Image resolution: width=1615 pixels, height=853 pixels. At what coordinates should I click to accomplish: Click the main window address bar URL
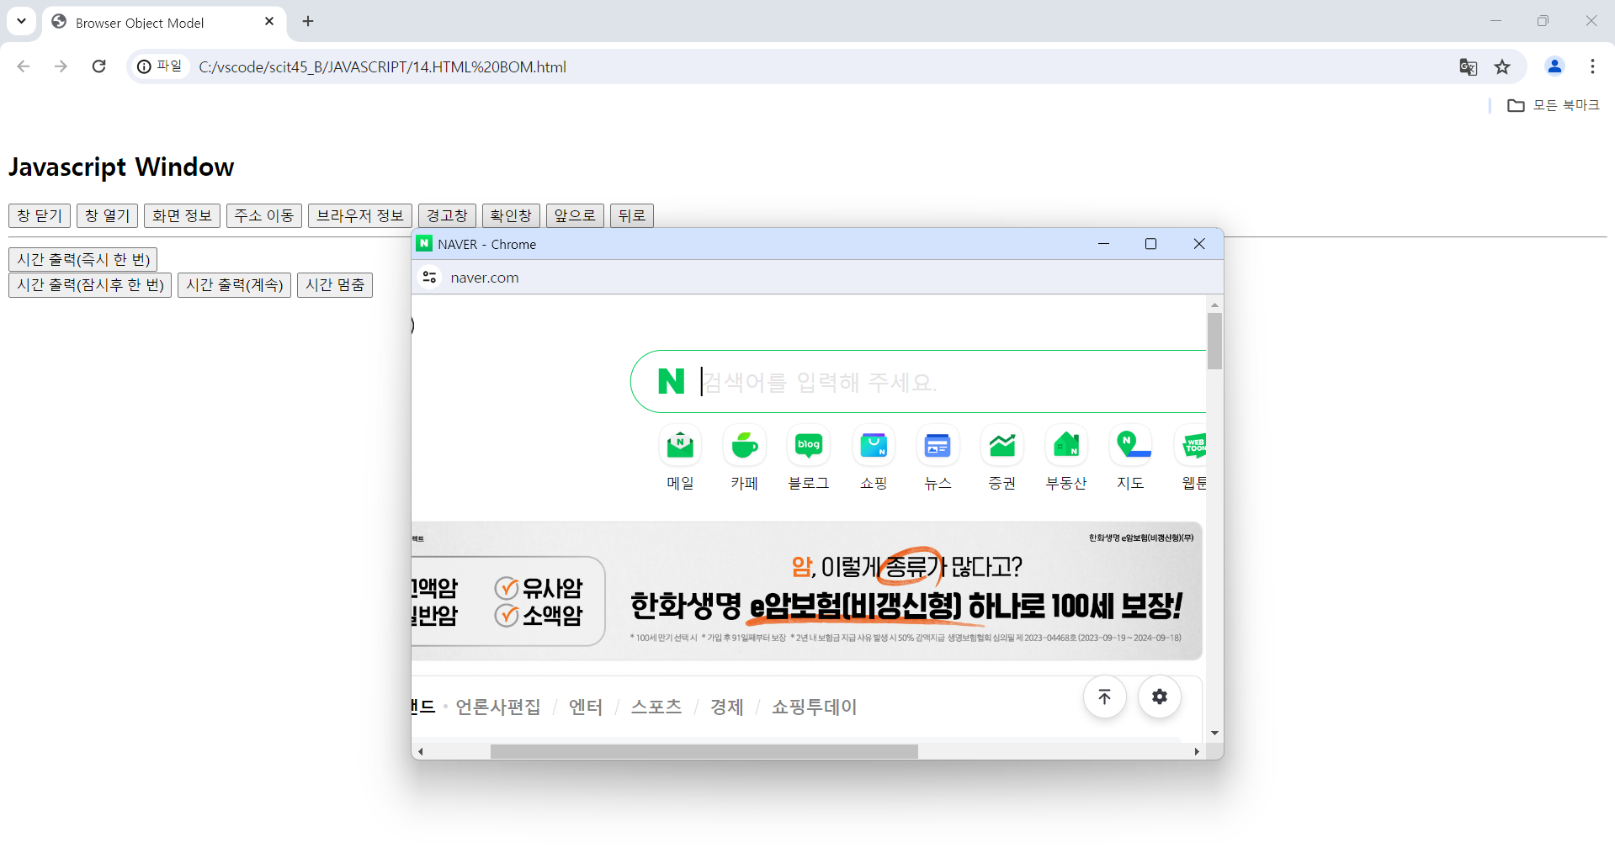point(382,67)
